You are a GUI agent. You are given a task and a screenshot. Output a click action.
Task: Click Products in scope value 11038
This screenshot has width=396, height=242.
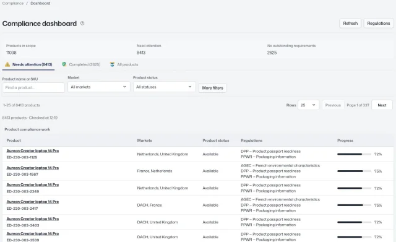pos(11,53)
